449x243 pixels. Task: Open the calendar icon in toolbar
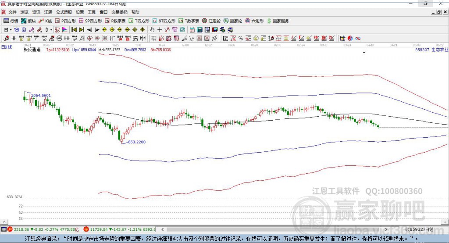coord(192,30)
